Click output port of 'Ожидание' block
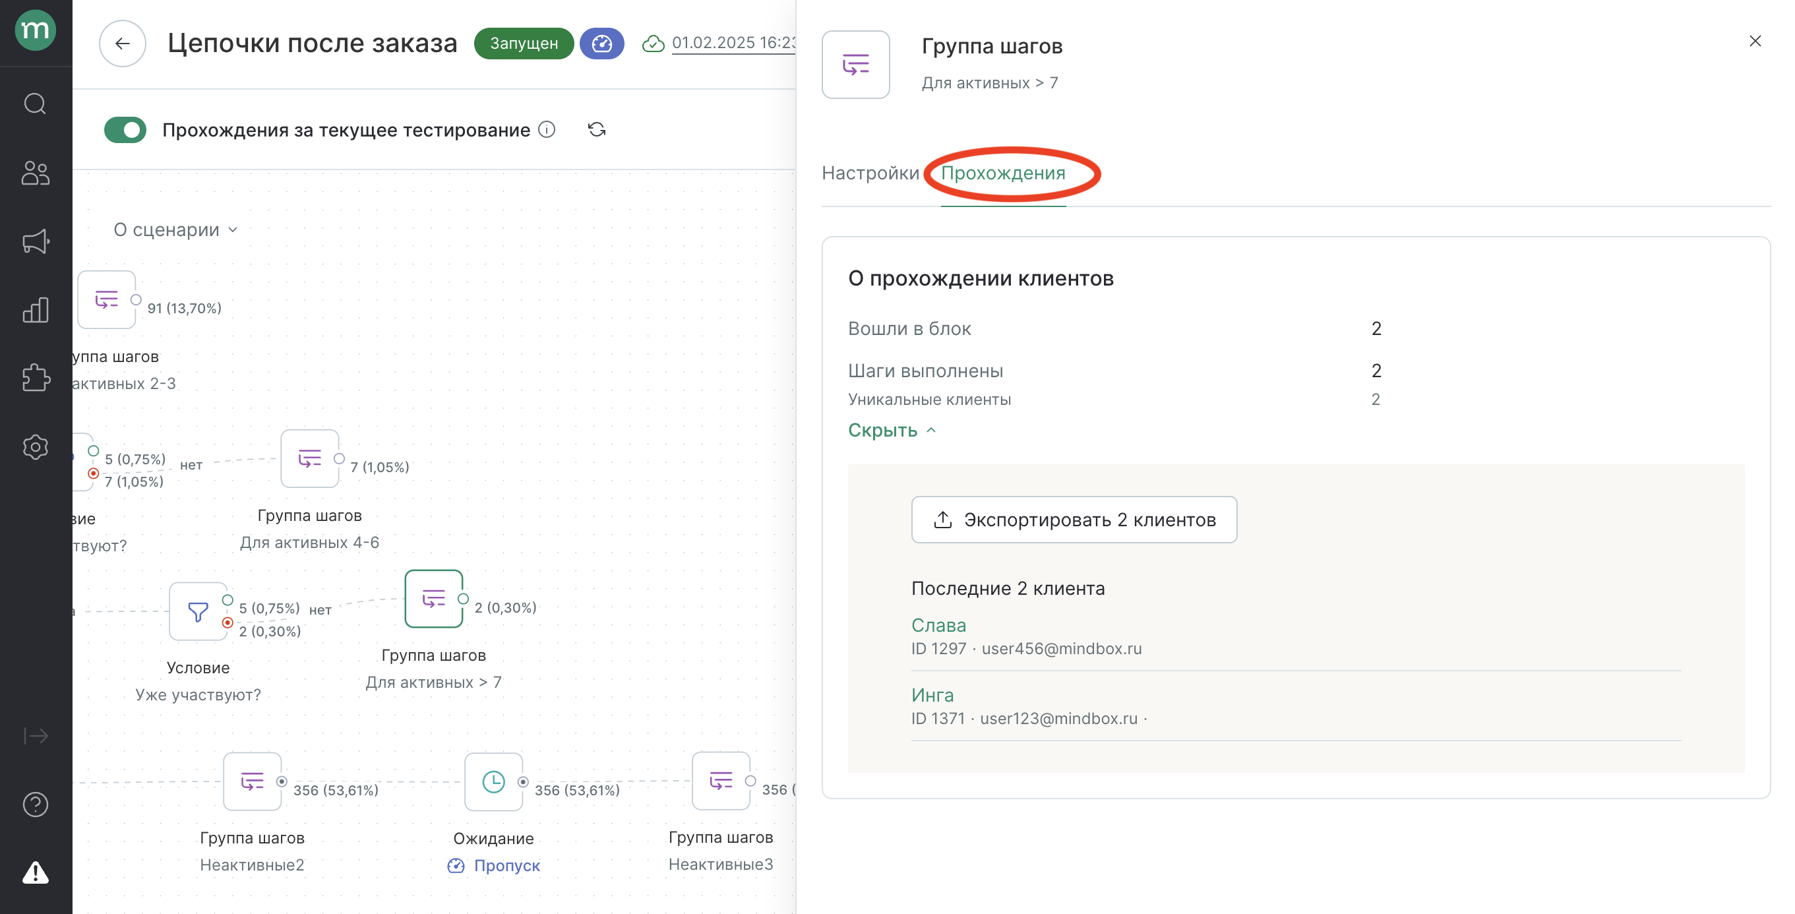This screenshot has height=914, width=1795. (524, 781)
